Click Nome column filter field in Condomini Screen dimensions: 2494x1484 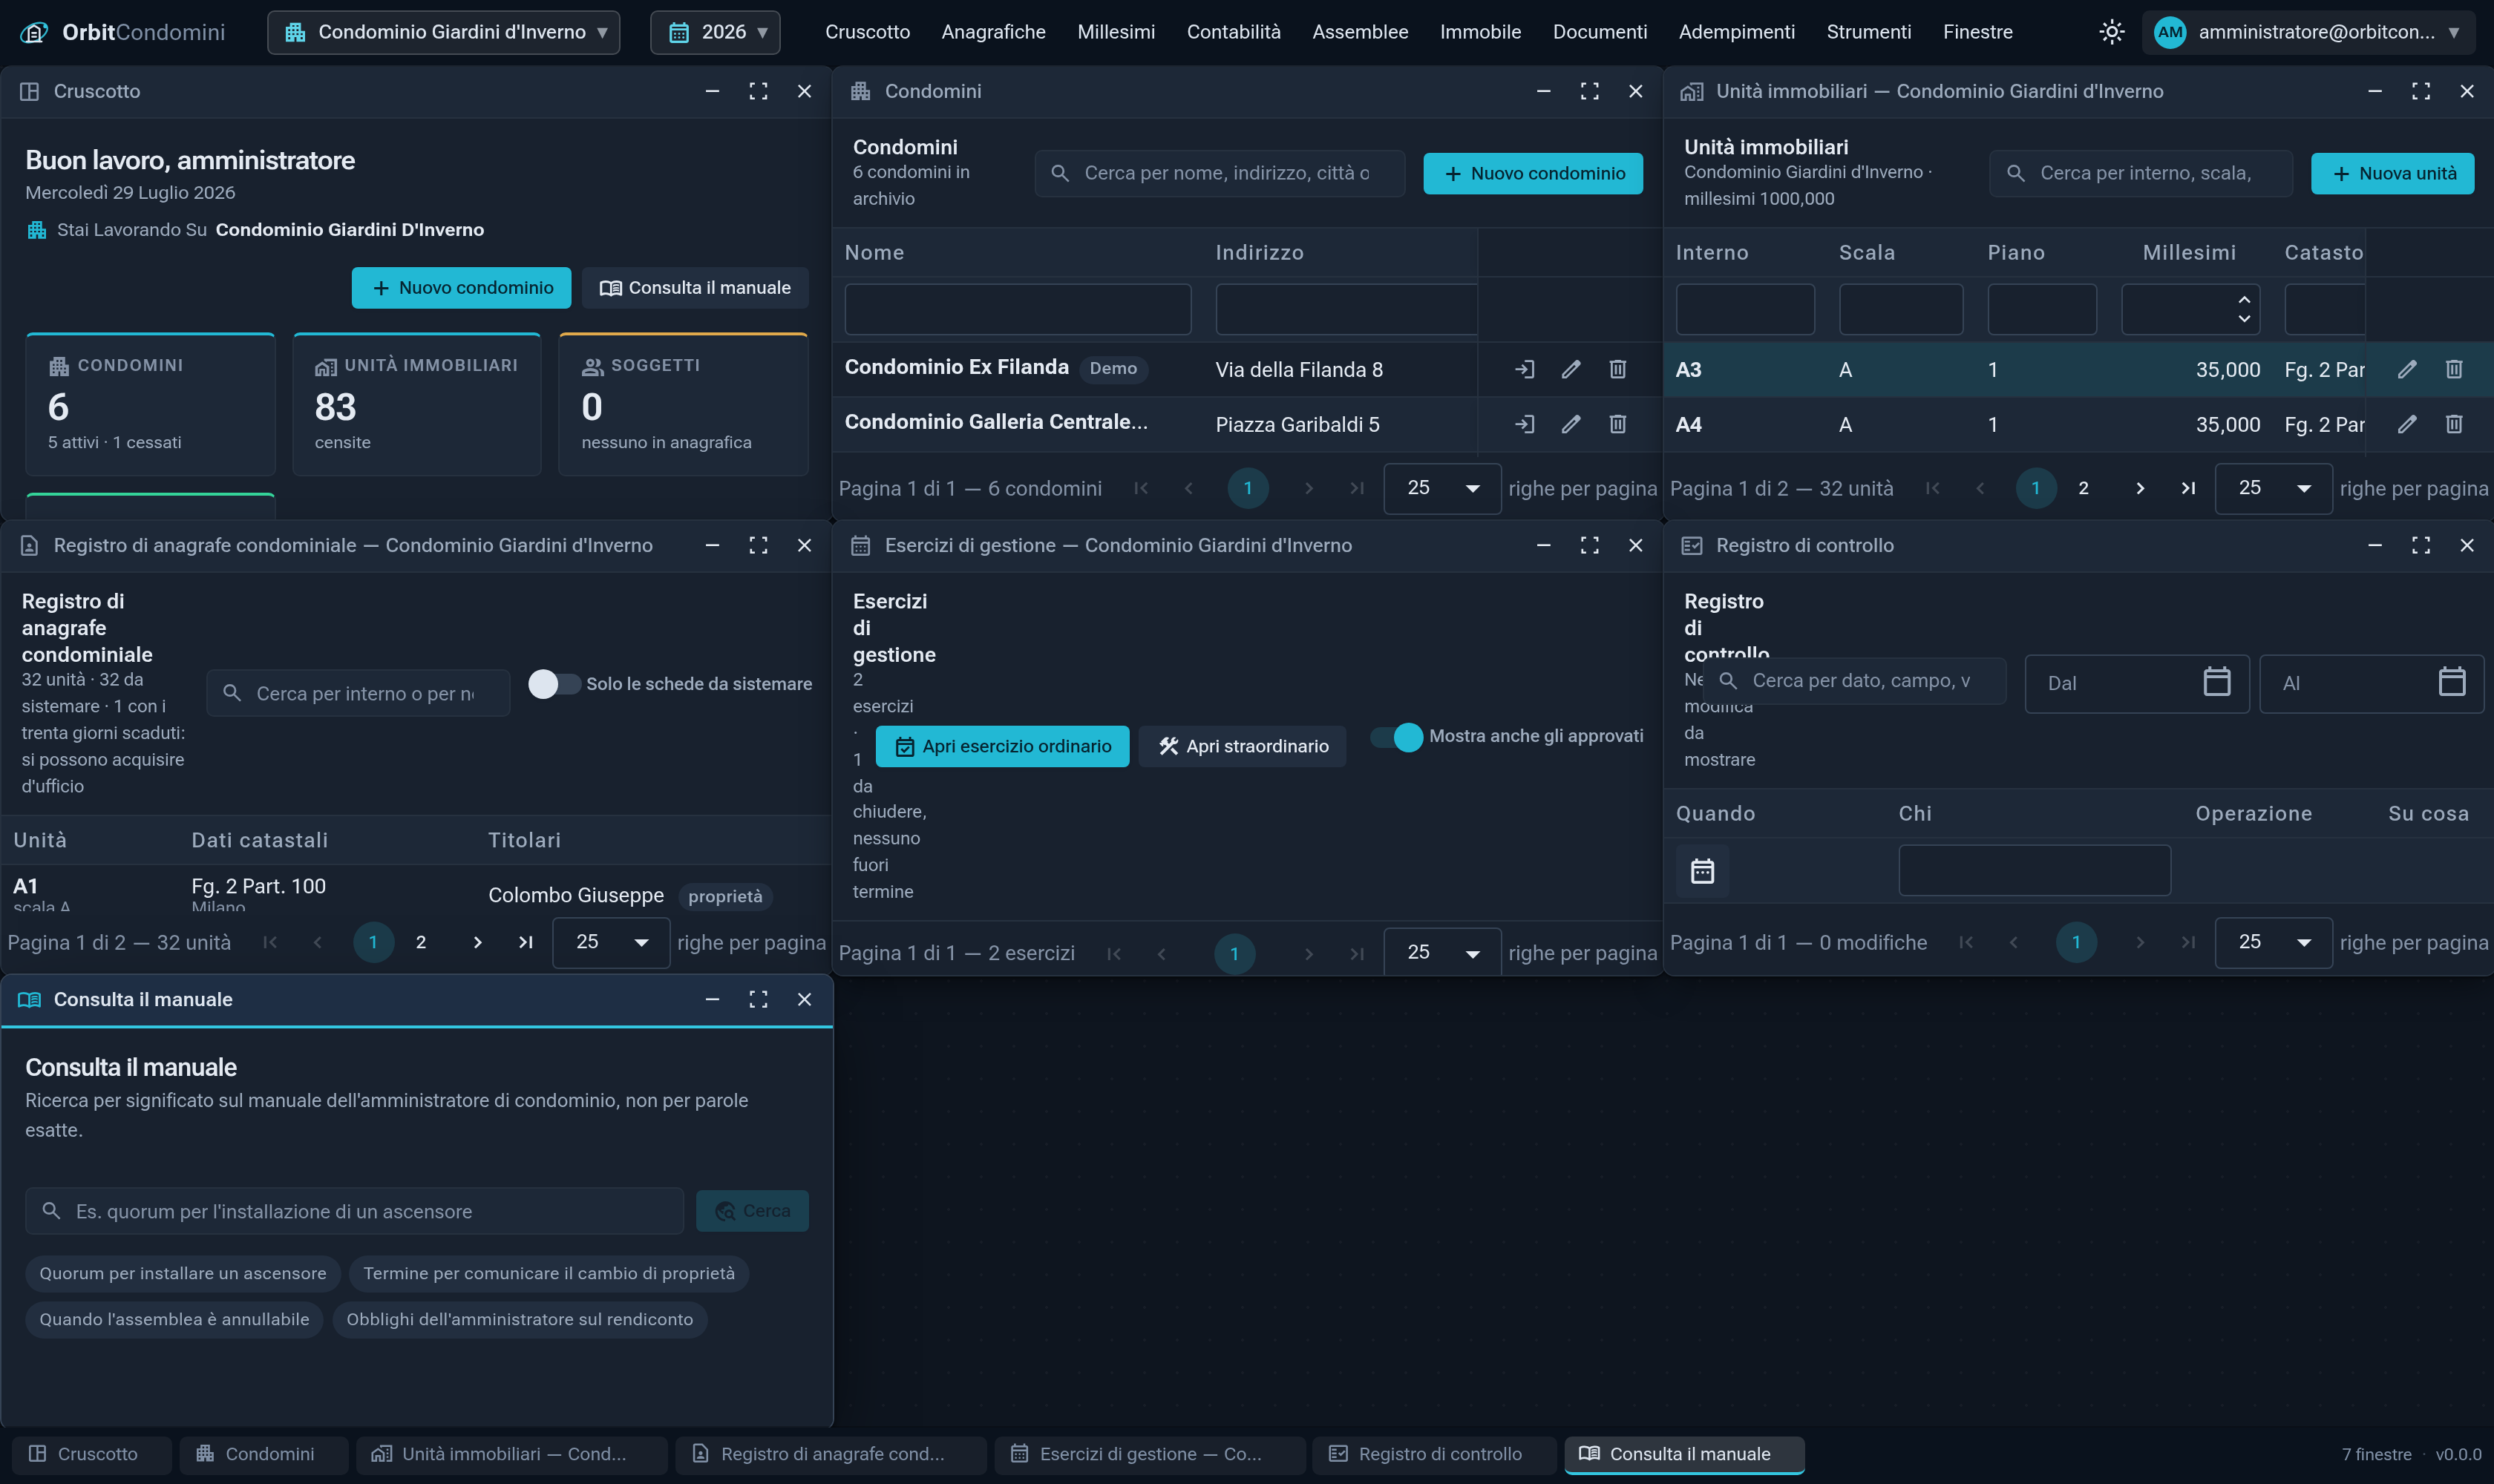coord(1018,309)
